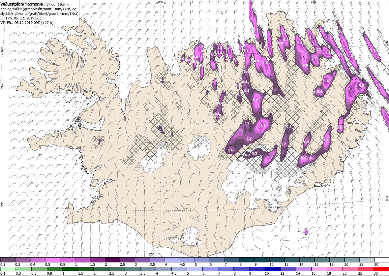389x276 pixels.
Task: Click the '0.1' label under the rain scale
Action: click(x=3, y=273)
